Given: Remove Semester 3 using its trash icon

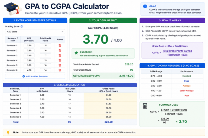Looking at the screenshot, I should point(60,56).
